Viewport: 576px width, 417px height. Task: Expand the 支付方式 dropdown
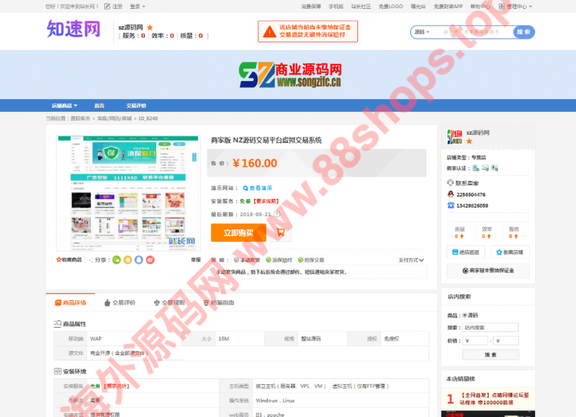click(x=412, y=260)
